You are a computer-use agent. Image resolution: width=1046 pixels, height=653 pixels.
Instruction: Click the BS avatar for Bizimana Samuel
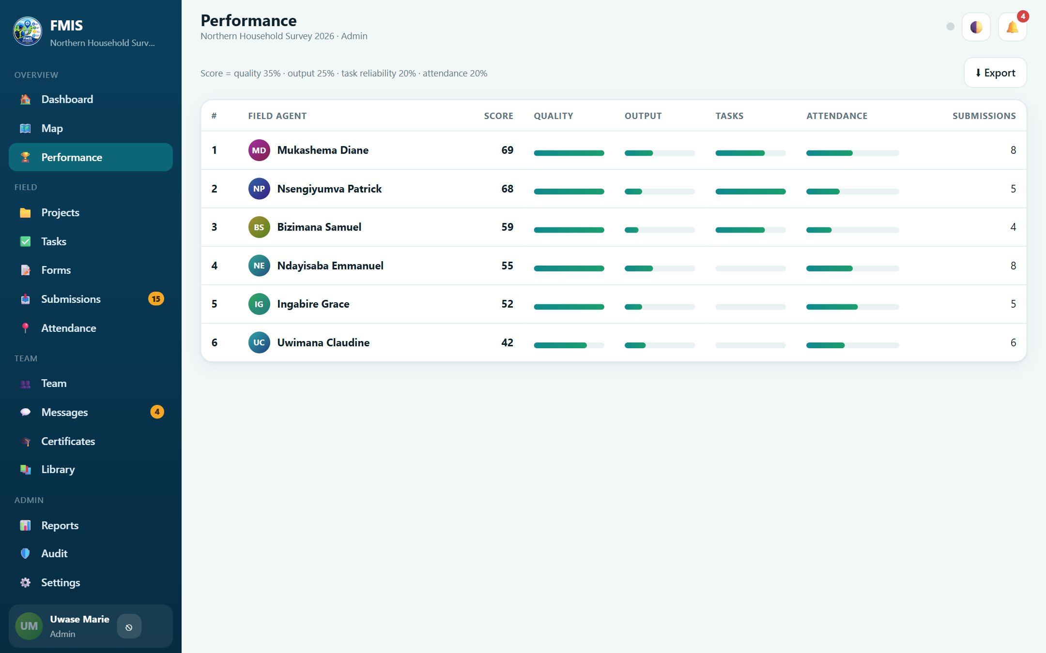(259, 227)
